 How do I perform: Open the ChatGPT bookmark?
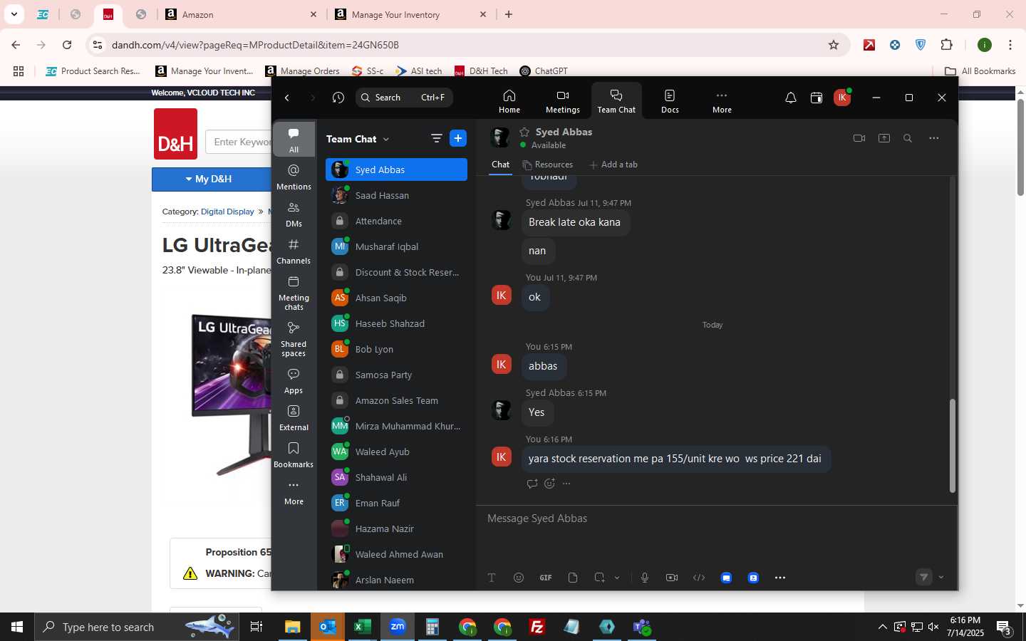tap(544, 71)
